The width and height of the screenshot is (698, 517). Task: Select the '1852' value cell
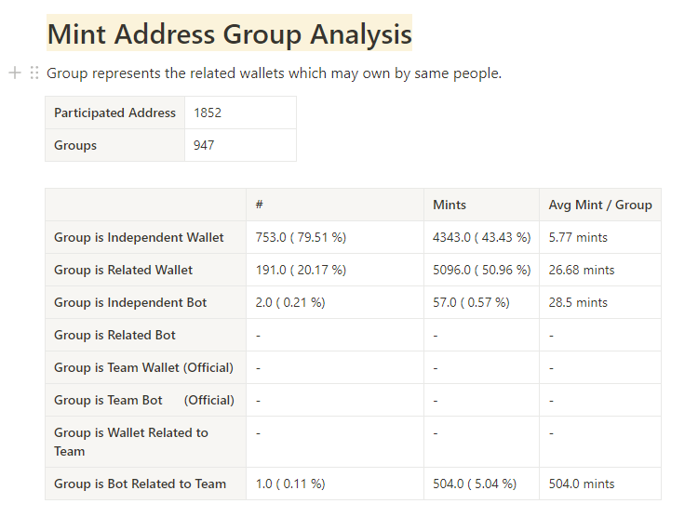tap(240, 113)
